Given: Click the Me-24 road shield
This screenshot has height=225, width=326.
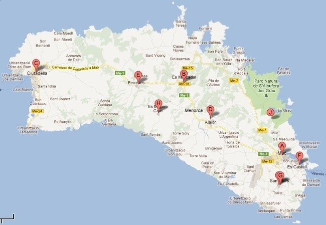Looking at the screenshot, I should point(37,111).
